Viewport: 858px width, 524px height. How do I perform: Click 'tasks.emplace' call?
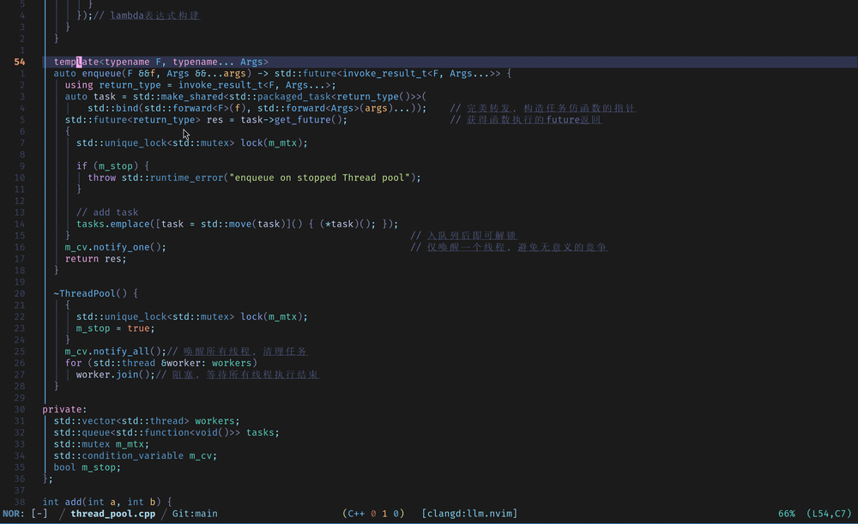point(112,224)
